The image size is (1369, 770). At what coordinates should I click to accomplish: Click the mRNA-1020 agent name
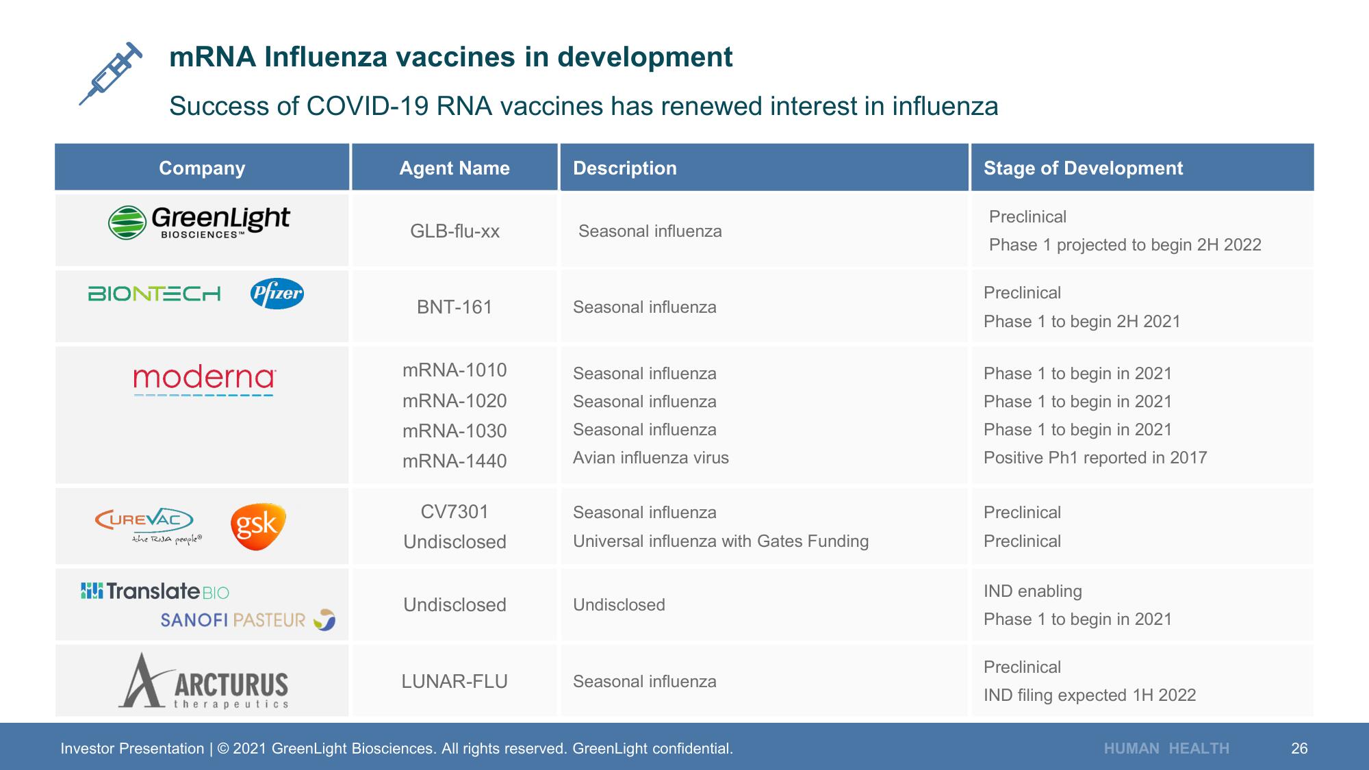pos(455,401)
